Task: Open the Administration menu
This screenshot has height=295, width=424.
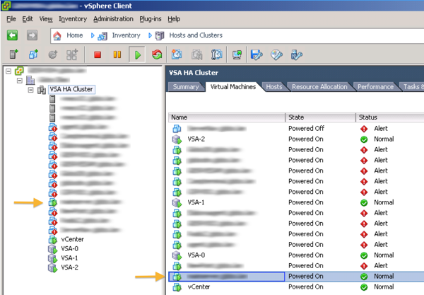Action: pyautogui.click(x=113, y=19)
